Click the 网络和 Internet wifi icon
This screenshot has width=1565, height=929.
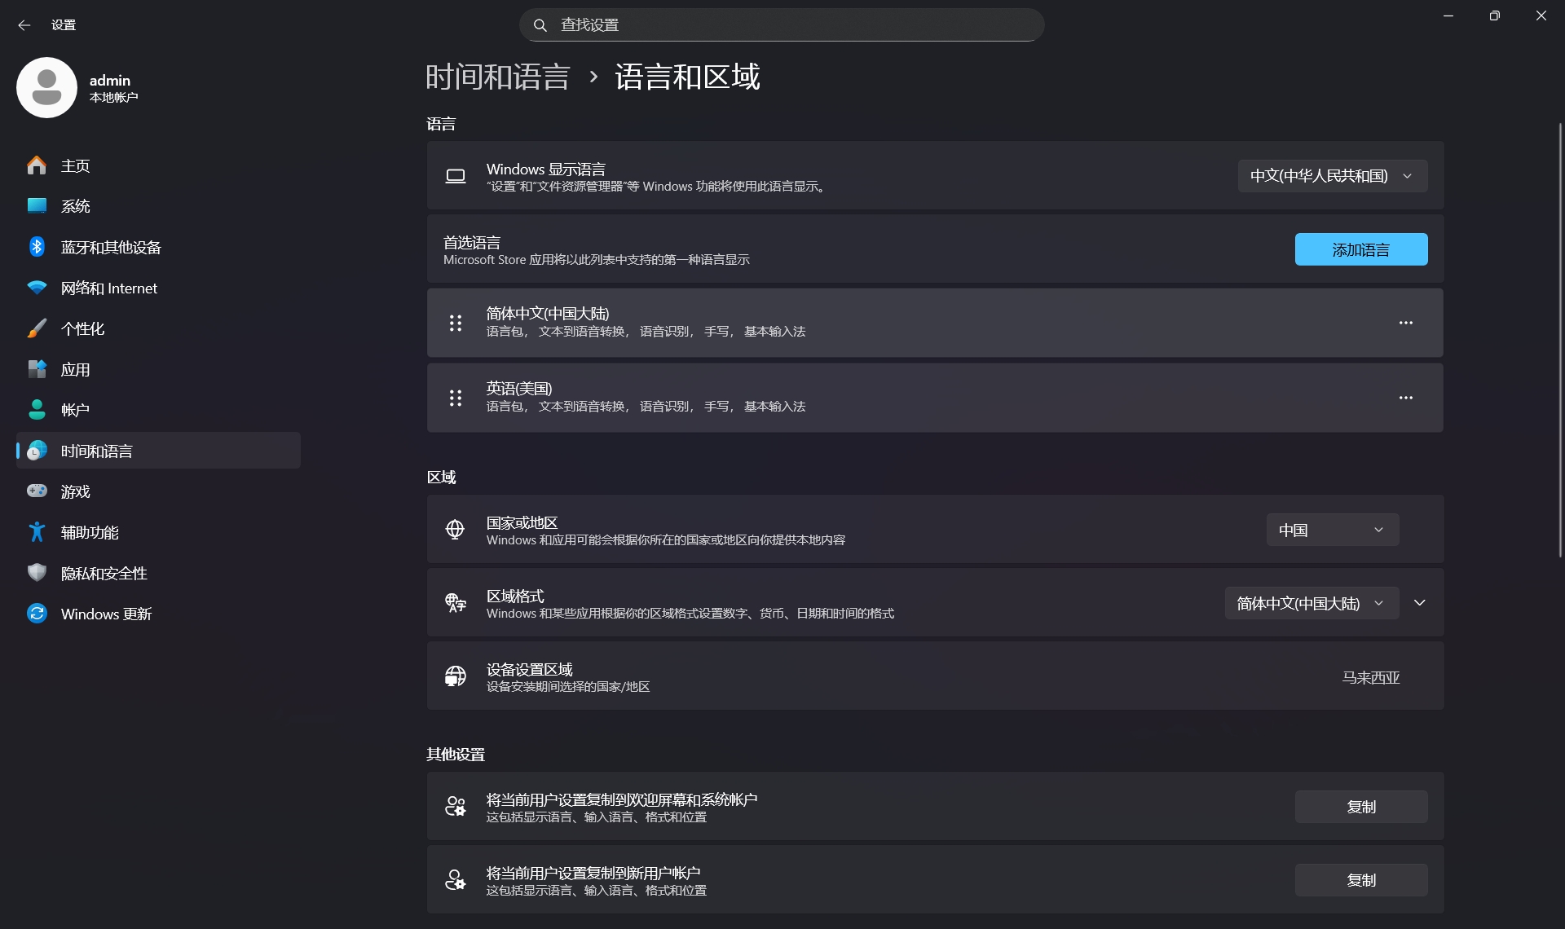pyautogui.click(x=37, y=288)
